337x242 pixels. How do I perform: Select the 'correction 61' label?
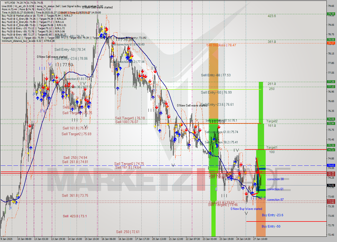[x=275, y=189]
